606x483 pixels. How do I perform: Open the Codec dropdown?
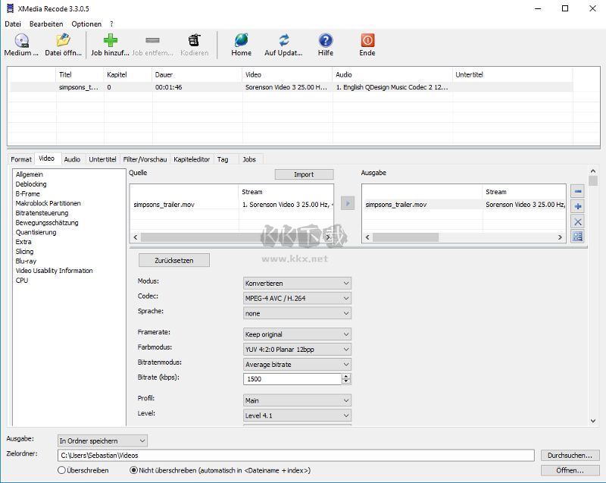[297, 298]
